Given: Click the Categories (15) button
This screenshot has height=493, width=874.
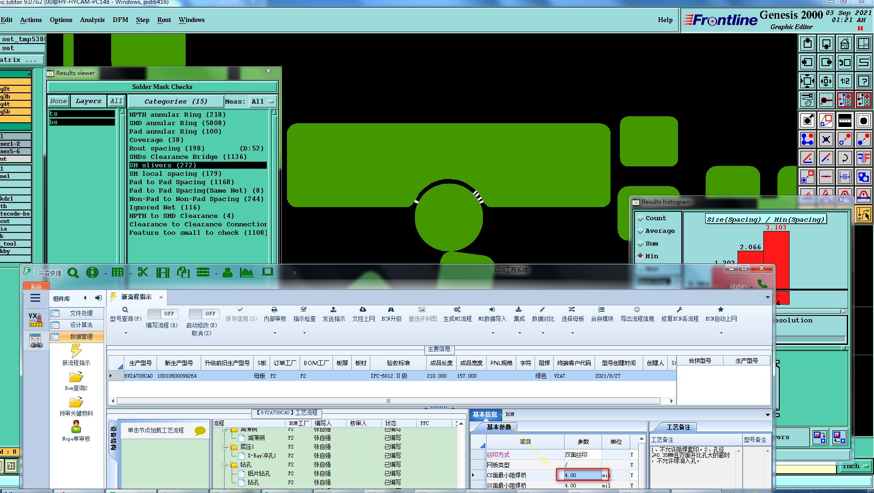Looking at the screenshot, I should (x=176, y=101).
